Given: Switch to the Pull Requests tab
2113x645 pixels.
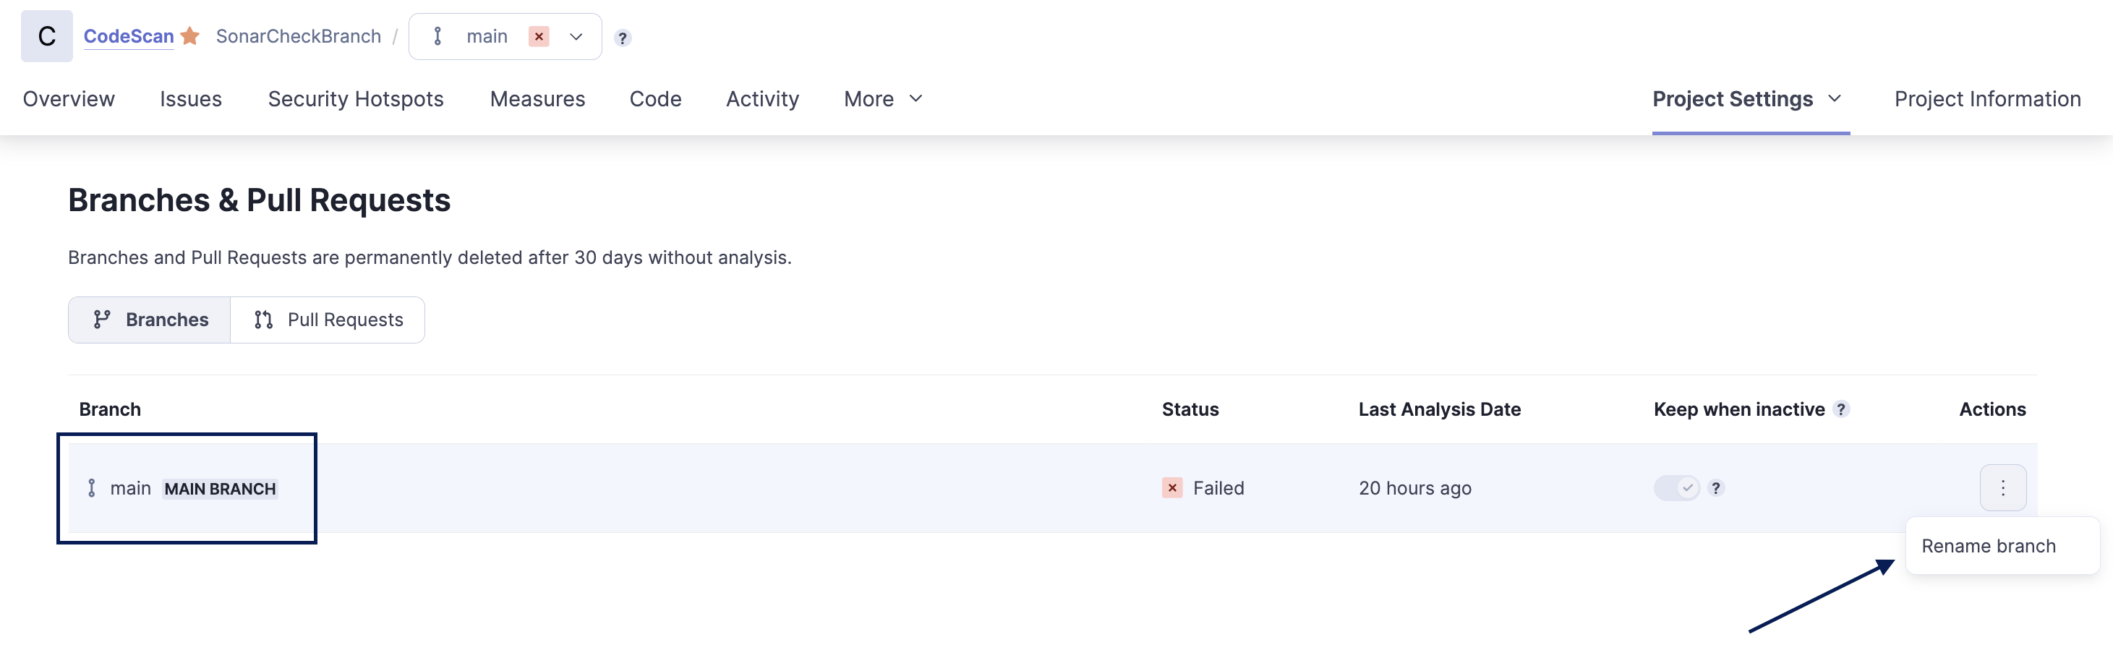Looking at the screenshot, I should click(x=328, y=319).
